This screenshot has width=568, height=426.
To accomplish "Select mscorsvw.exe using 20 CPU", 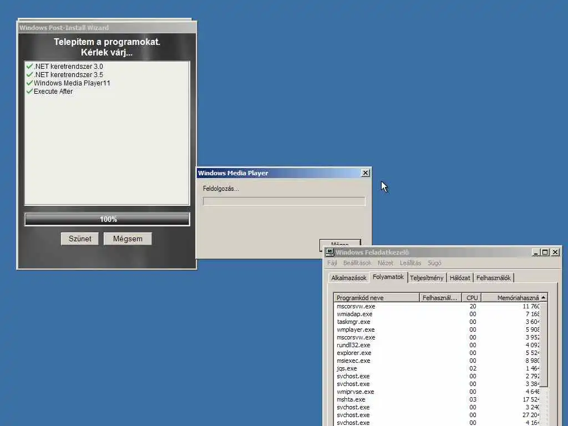I will click(x=437, y=306).
